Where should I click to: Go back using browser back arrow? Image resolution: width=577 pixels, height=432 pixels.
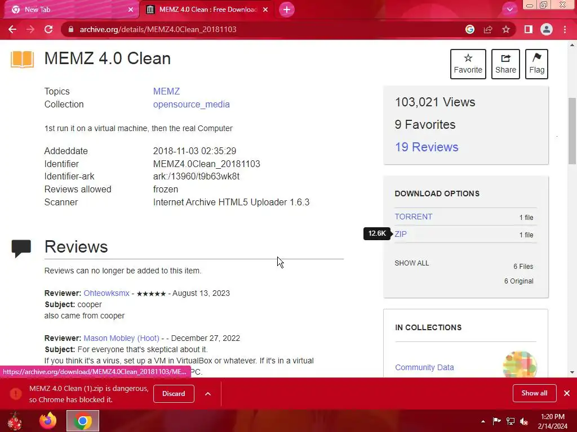[12, 29]
